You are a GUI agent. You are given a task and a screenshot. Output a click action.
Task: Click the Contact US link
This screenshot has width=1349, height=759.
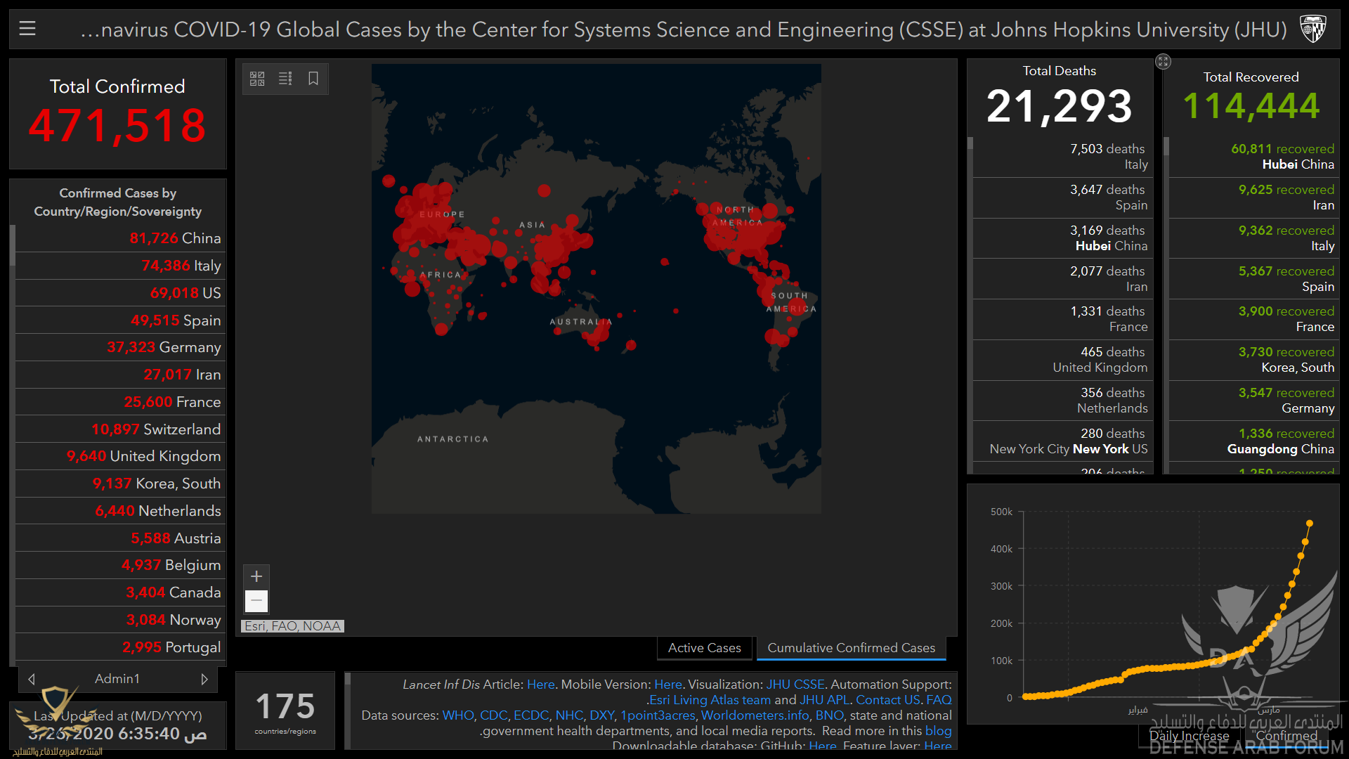click(887, 700)
